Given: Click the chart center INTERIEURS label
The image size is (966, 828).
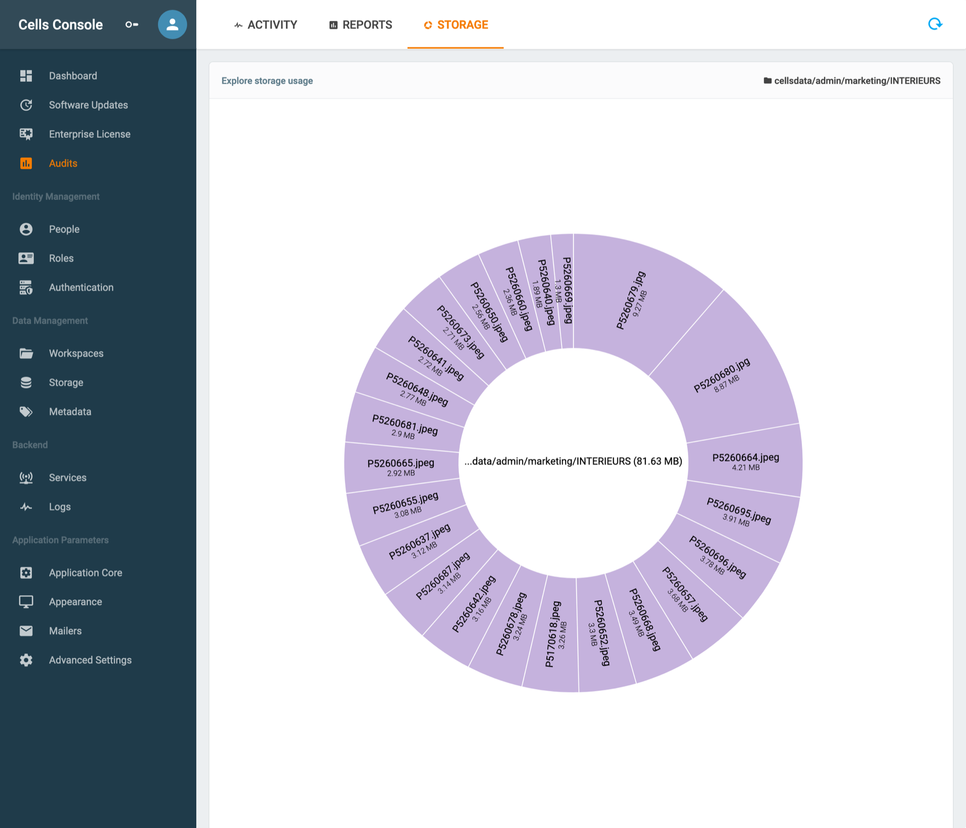Looking at the screenshot, I should pos(573,461).
